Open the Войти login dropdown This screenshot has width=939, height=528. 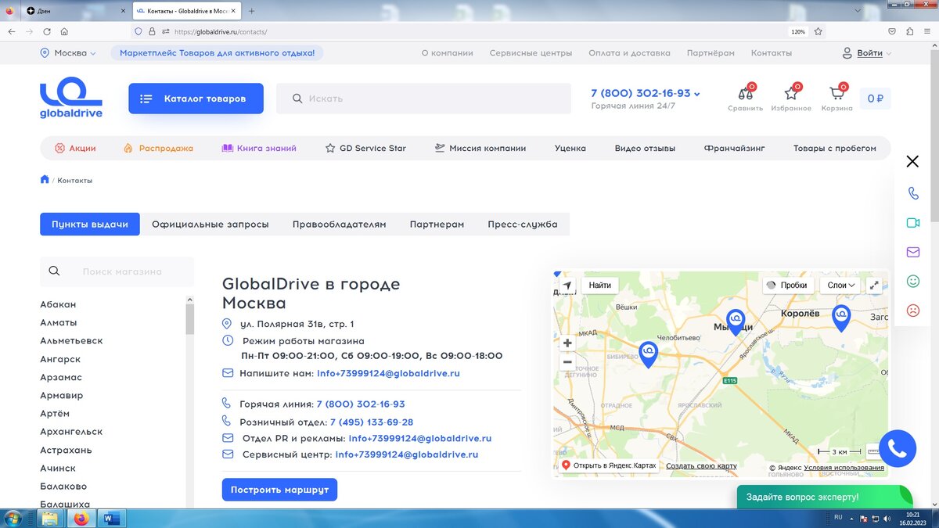[x=867, y=53]
